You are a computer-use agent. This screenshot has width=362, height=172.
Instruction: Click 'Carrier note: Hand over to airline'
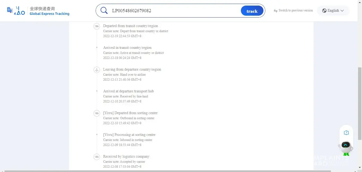[x=124, y=75]
